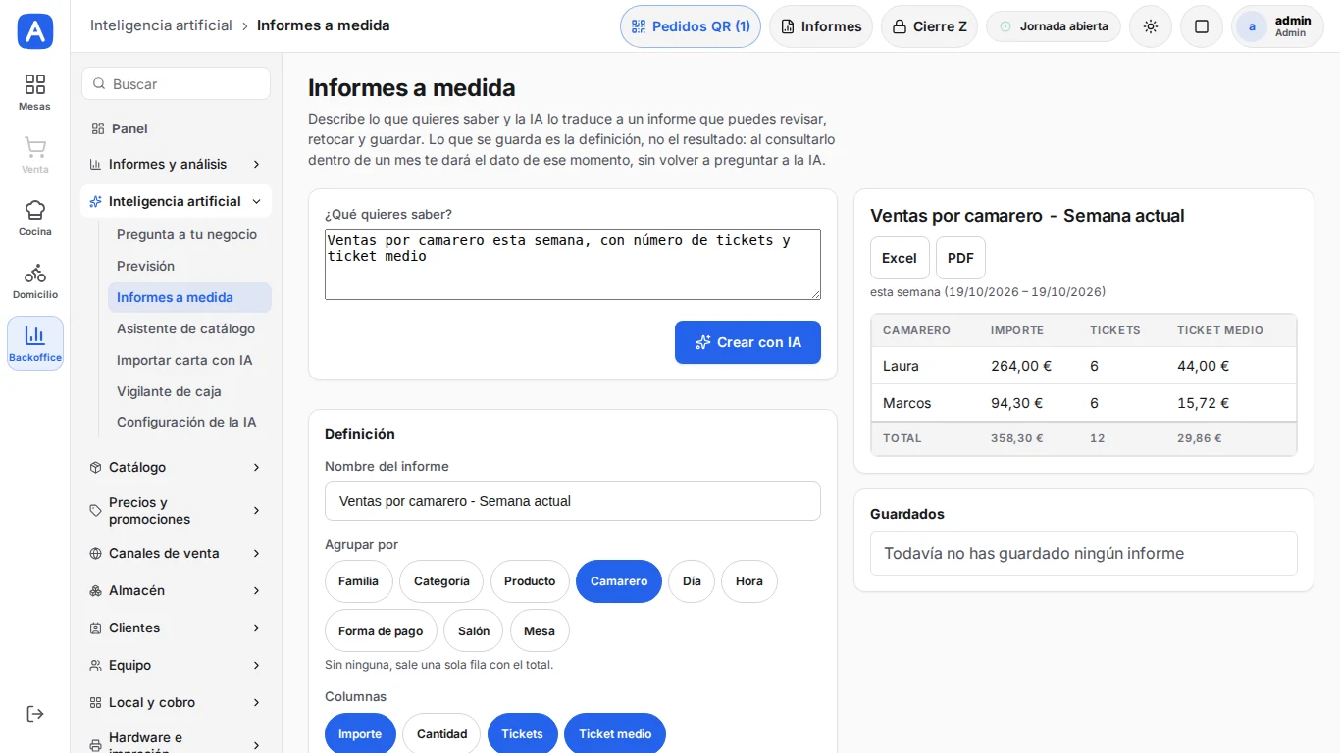Toggle the light/dark theme sun icon

click(x=1151, y=26)
